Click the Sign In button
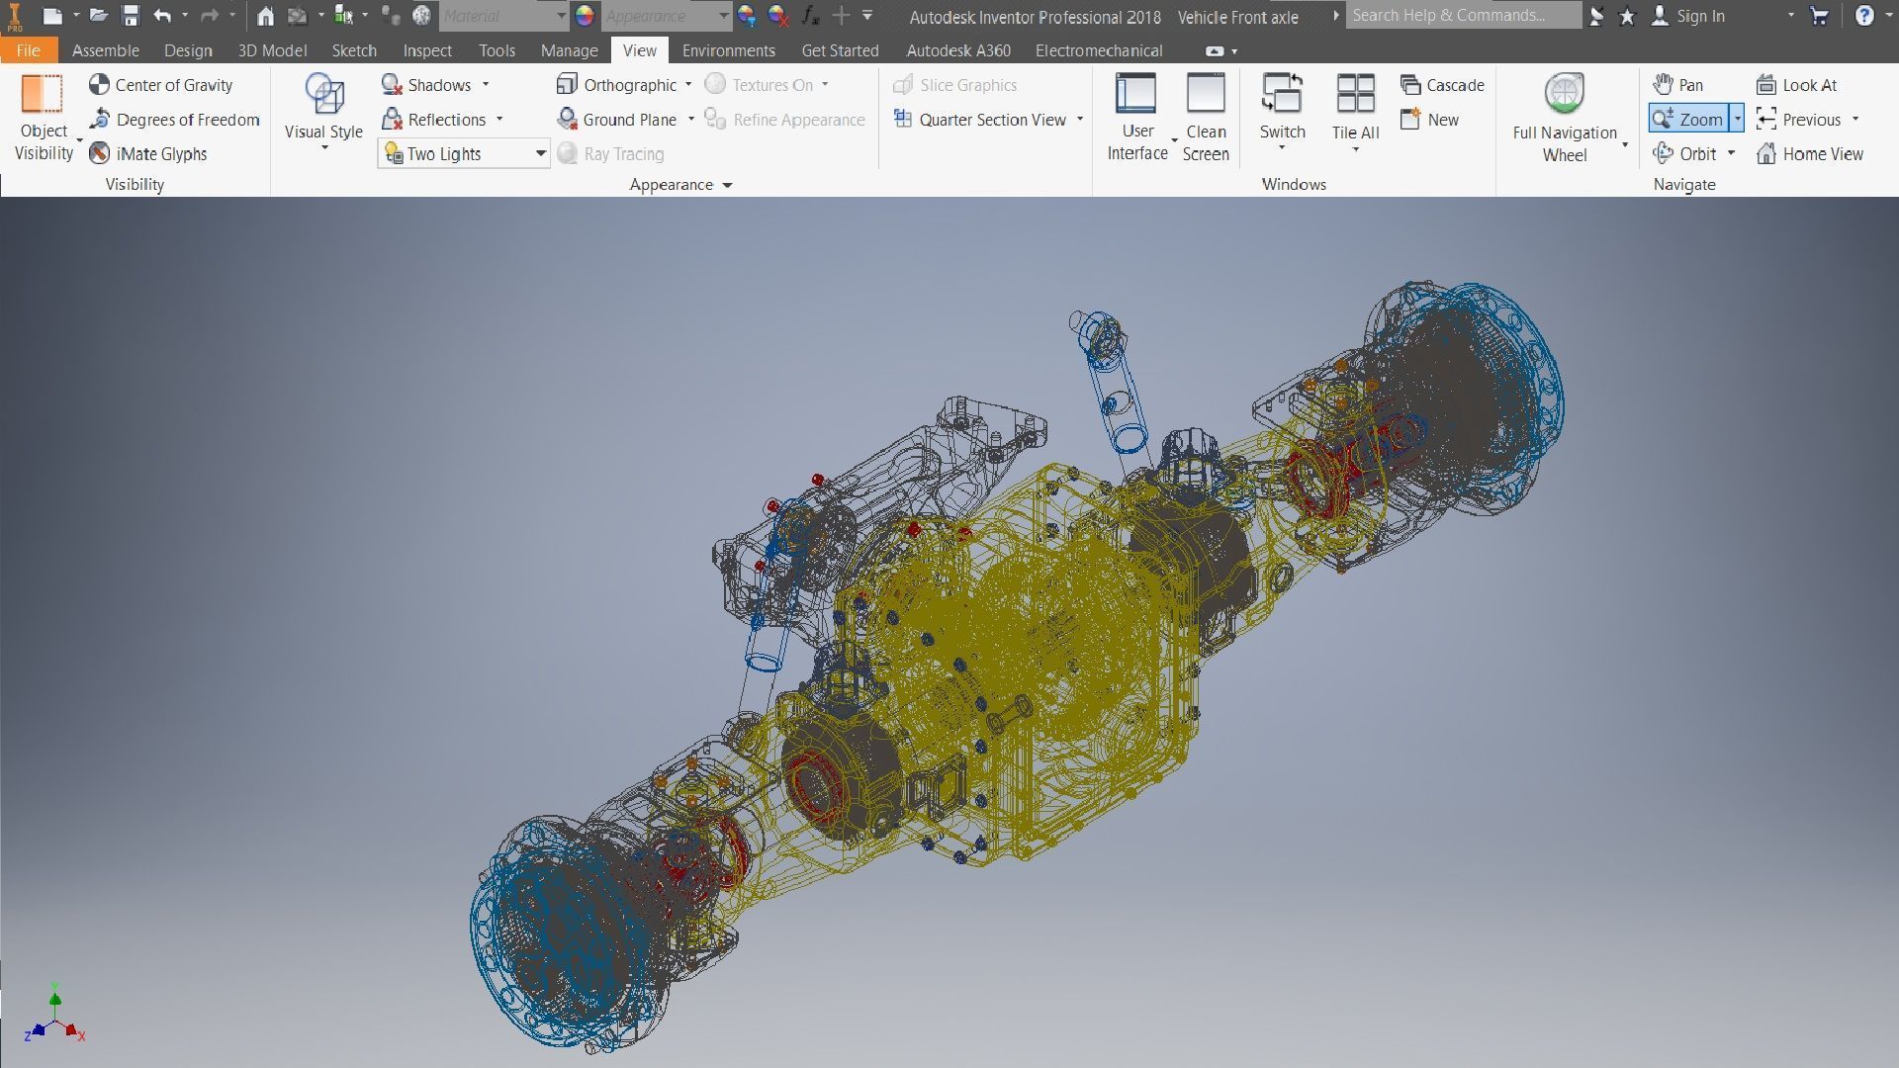Viewport: 1899px width, 1068px height. (x=1699, y=16)
